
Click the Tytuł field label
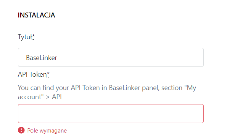(25, 37)
